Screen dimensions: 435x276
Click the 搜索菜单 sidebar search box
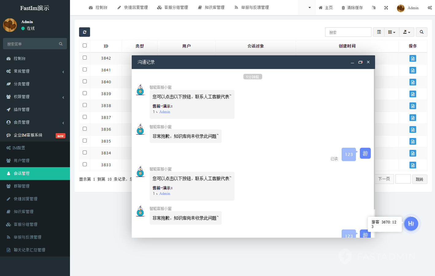(32, 44)
